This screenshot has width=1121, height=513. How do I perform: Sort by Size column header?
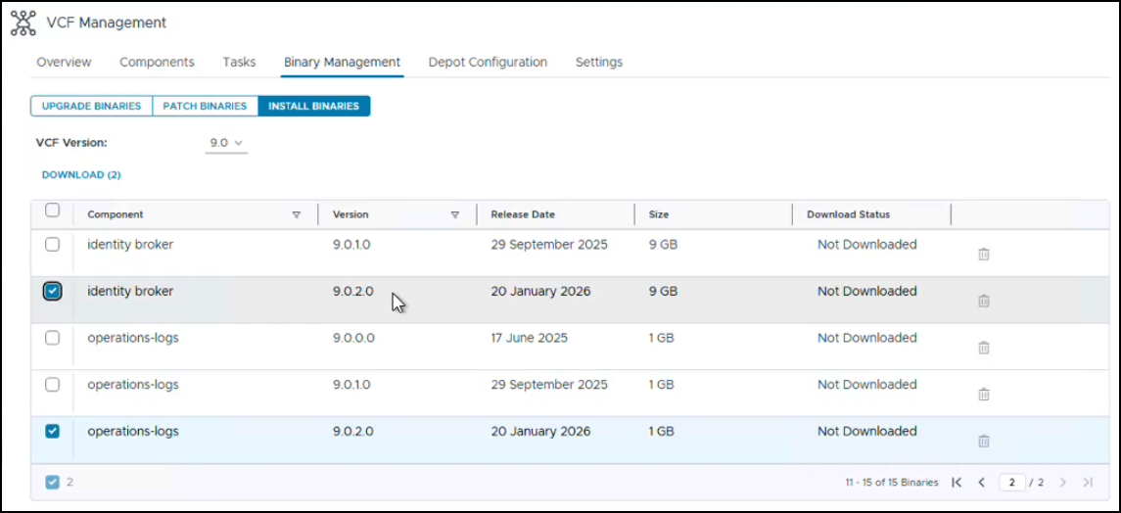(x=659, y=214)
